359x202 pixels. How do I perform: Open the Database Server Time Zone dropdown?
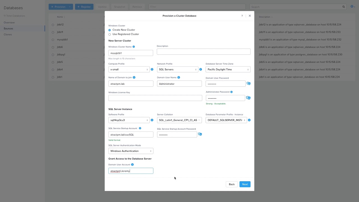tap(228, 69)
